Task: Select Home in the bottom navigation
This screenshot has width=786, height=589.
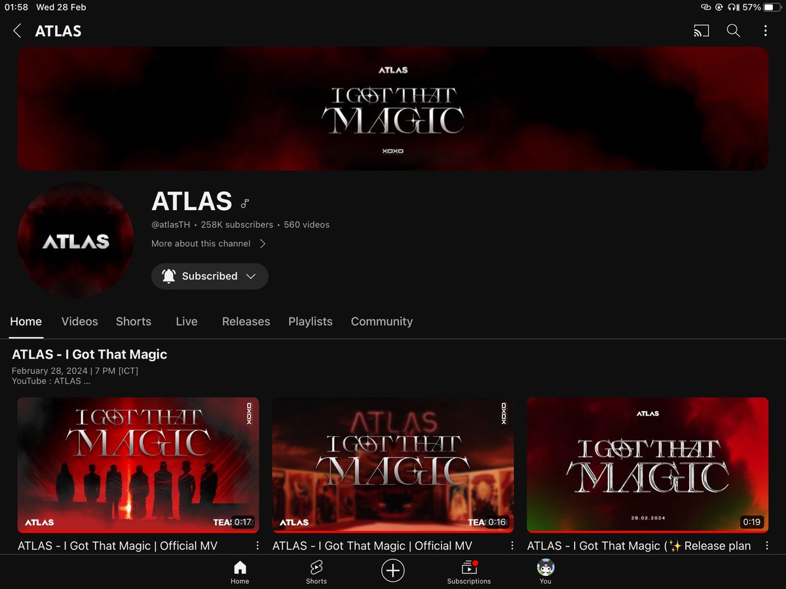Action: coord(240,570)
